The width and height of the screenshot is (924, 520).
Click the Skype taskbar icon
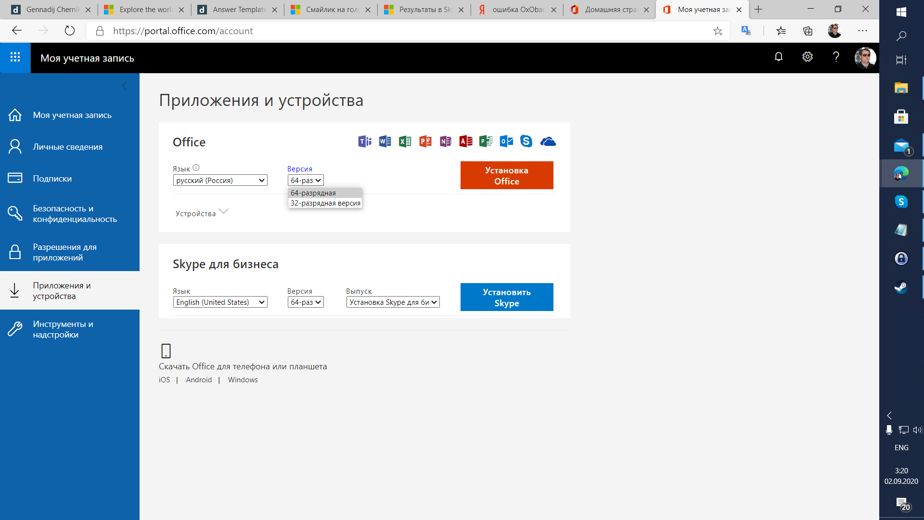click(900, 202)
